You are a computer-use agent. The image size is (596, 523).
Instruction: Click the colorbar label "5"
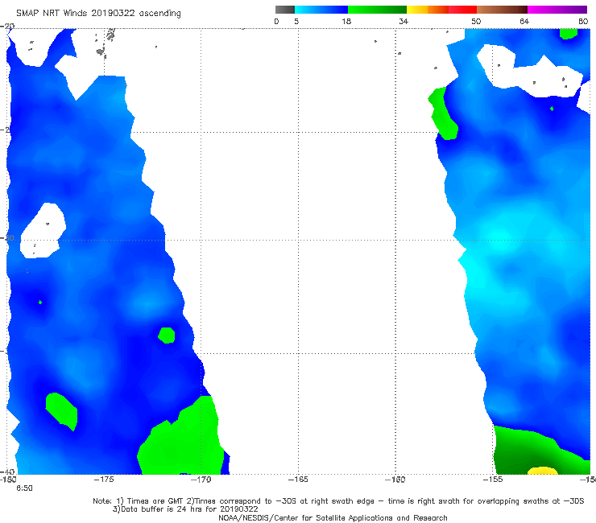click(x=296, y=21)
